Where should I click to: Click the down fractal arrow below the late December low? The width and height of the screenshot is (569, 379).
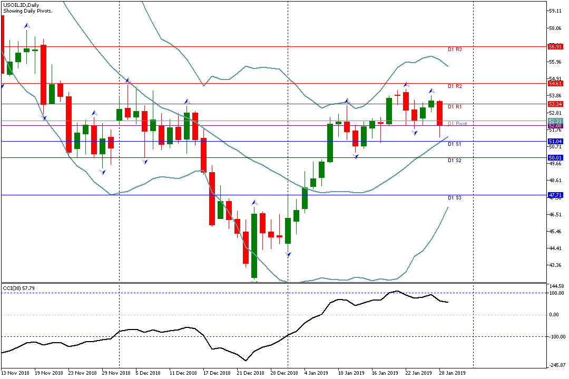point(288,254)
